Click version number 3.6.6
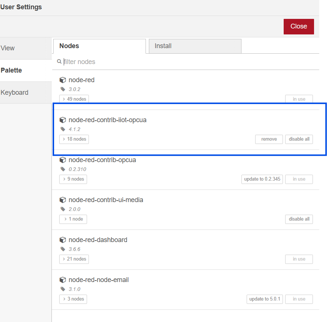327x322 pixels. pyautogui.click(x=74, y=249)
